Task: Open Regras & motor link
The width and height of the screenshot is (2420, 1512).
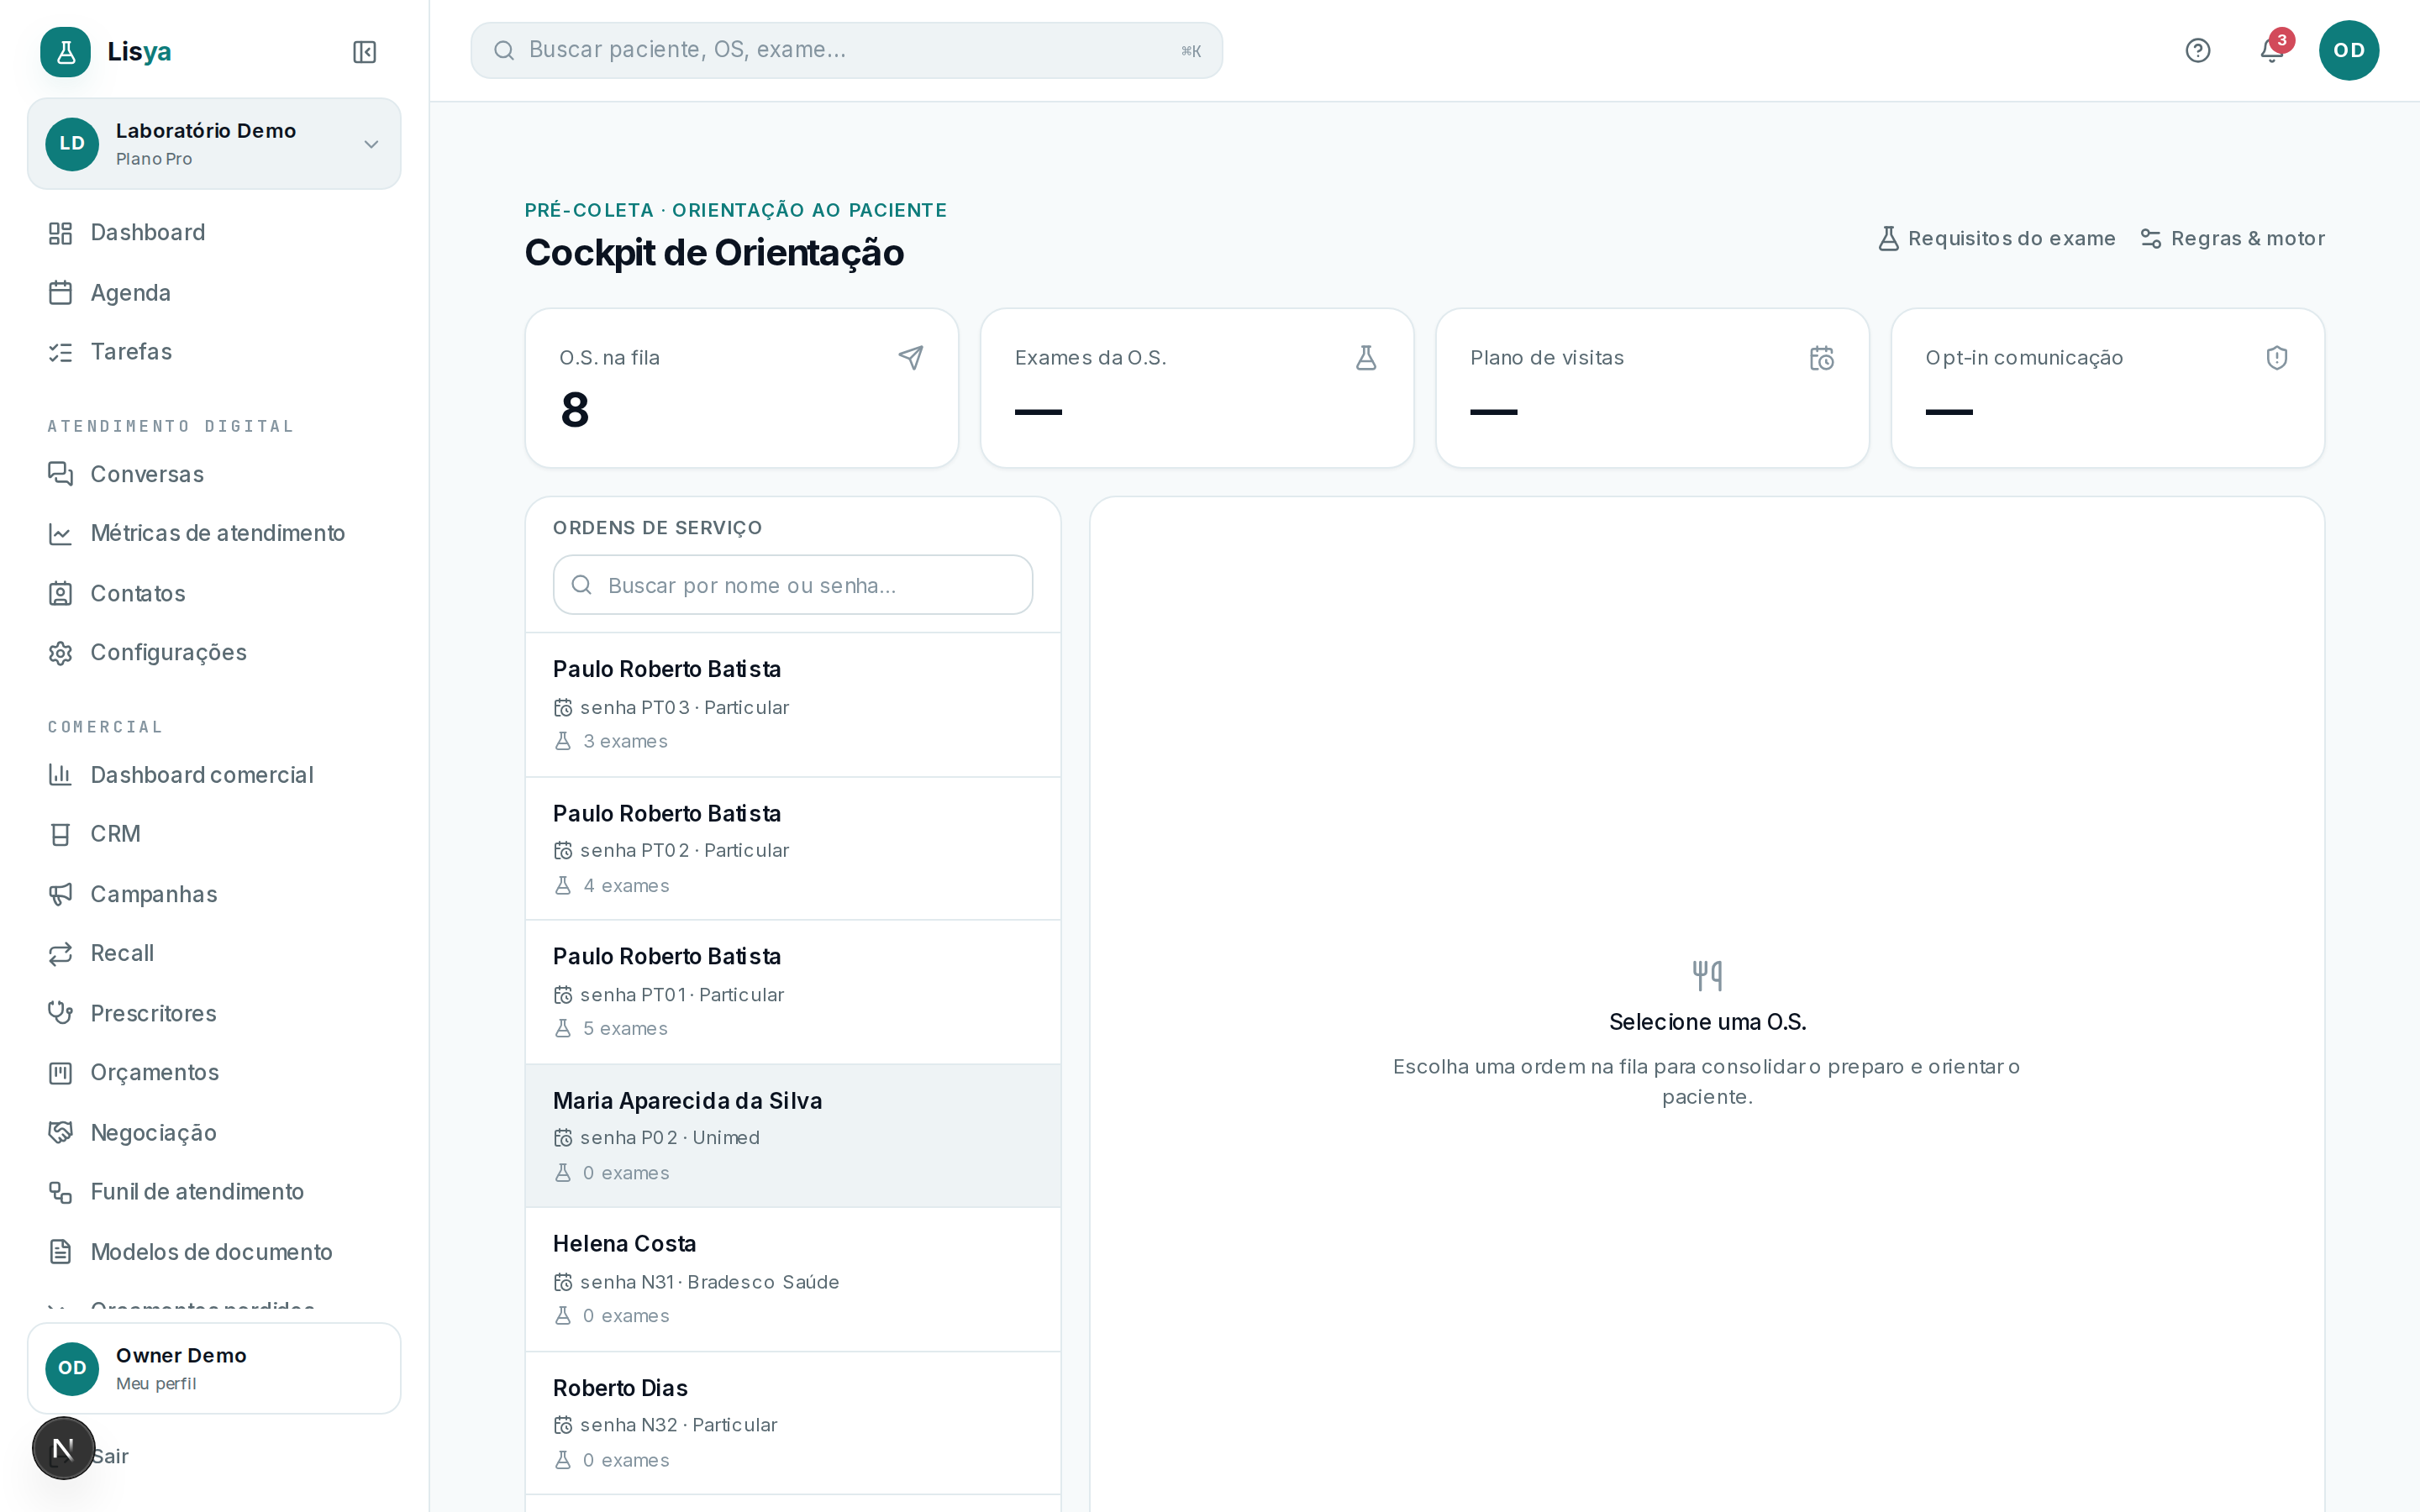Action: pyautogui.click(x=2232, y=238)
